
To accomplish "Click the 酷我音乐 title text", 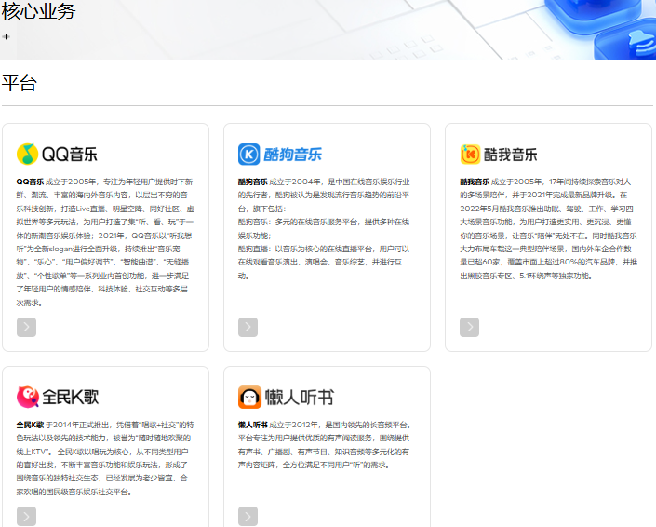I will (x=511, y=155).
